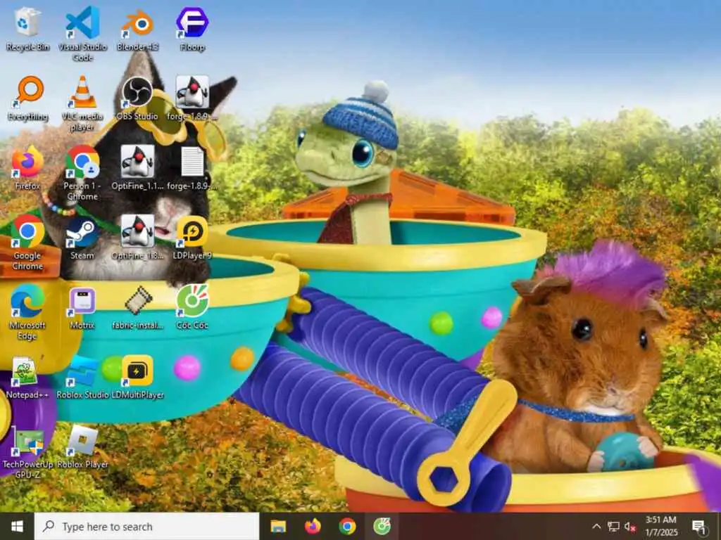Open the Roblox Studio shortcut
Screen dimensions: 721x540
[83, 377]
